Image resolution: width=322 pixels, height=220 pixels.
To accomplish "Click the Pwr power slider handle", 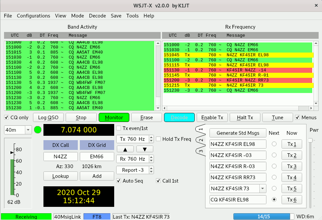I will 310,140.
